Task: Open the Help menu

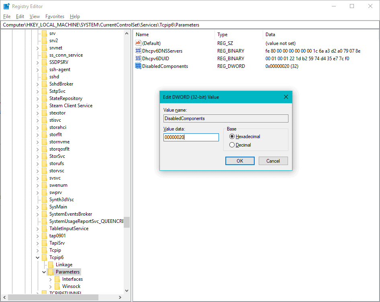Action: point(75,16)
